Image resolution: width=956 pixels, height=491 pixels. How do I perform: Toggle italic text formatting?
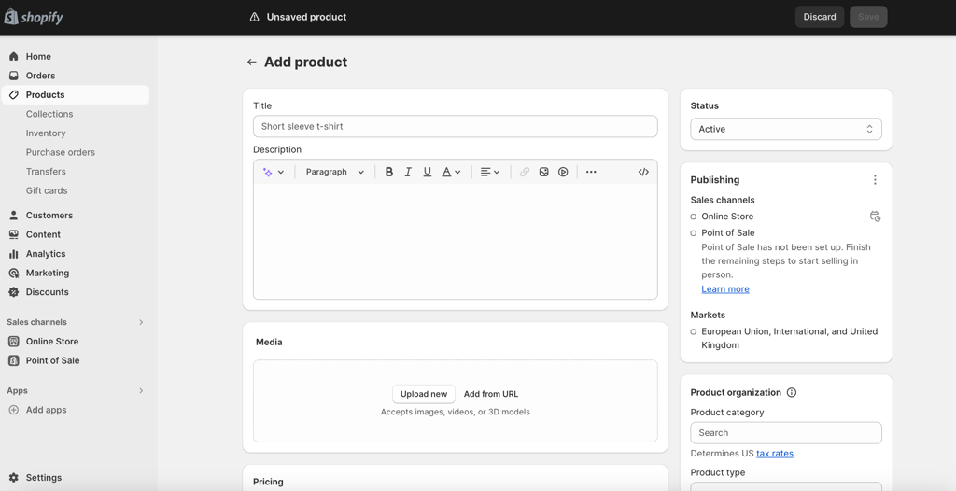[408, 172]
